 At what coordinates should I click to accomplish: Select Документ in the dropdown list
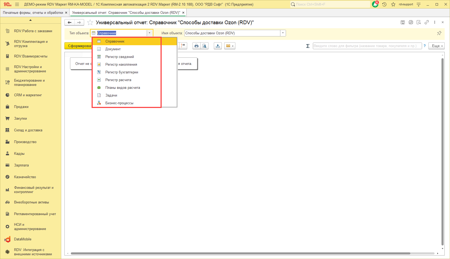pyautogui.click(x=113, y=49)
